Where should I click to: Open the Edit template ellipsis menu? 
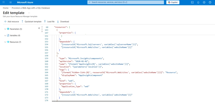29,13
